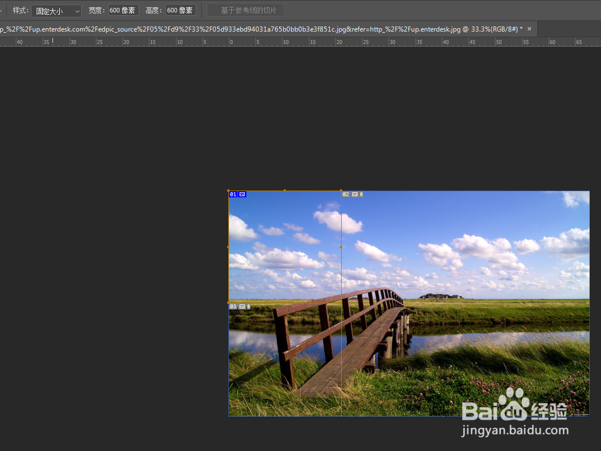Image resolution: width=601 pixels, height=451 pixels.
Task: Click the image-type icon beside slice 01
Action: click(242, 194)
